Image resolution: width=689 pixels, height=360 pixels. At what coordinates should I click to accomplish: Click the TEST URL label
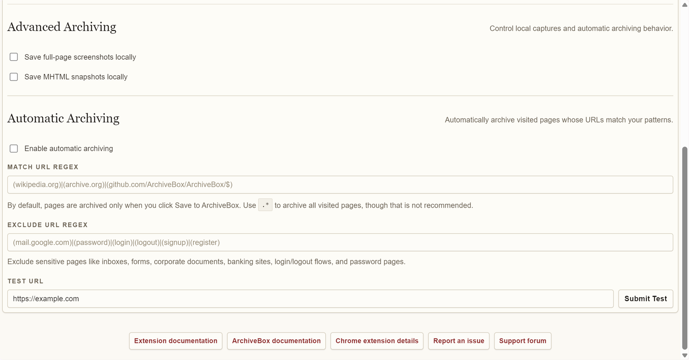point(25,281)
